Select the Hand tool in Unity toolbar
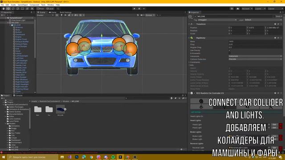The image size is (285, 160). 4,8
